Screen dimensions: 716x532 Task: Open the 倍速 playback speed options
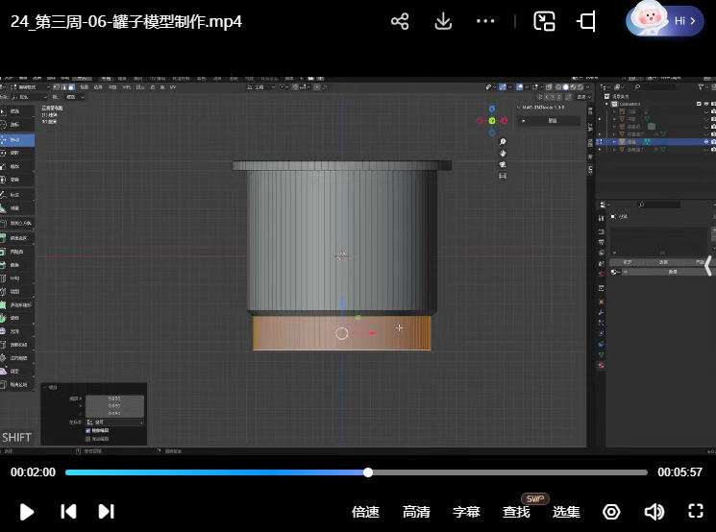pos(365,512)
